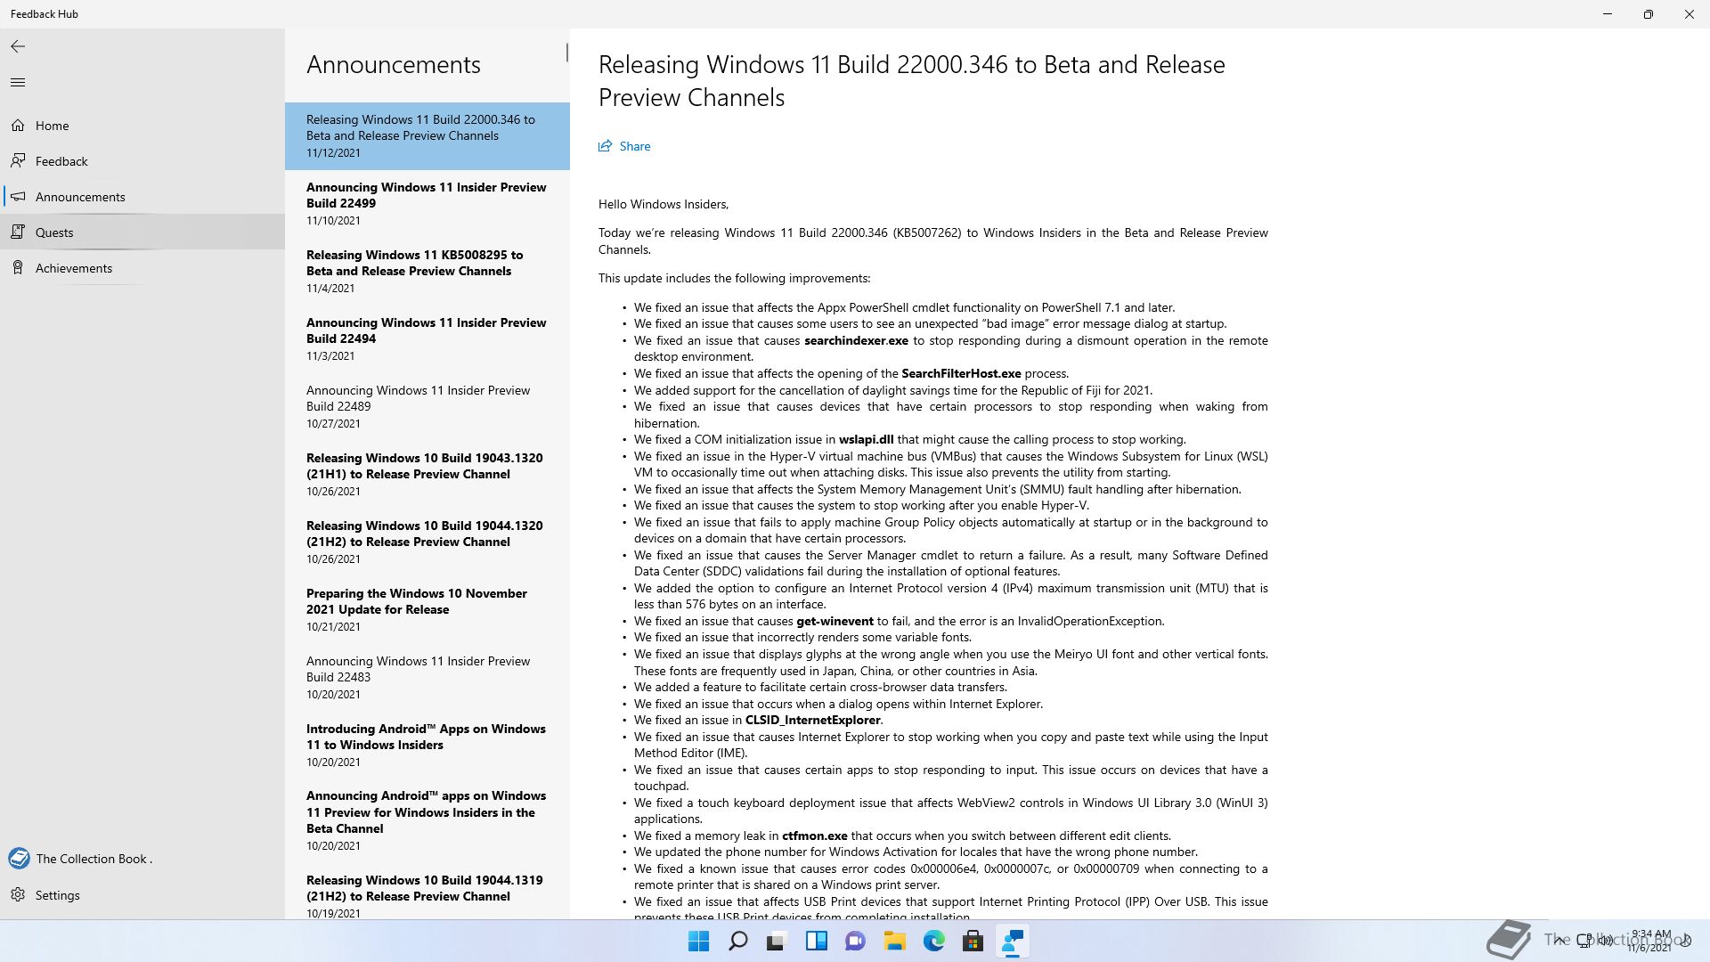Open Insider Preview Build 22499 announcement
1710x962 pixels.
pos(427,204)
